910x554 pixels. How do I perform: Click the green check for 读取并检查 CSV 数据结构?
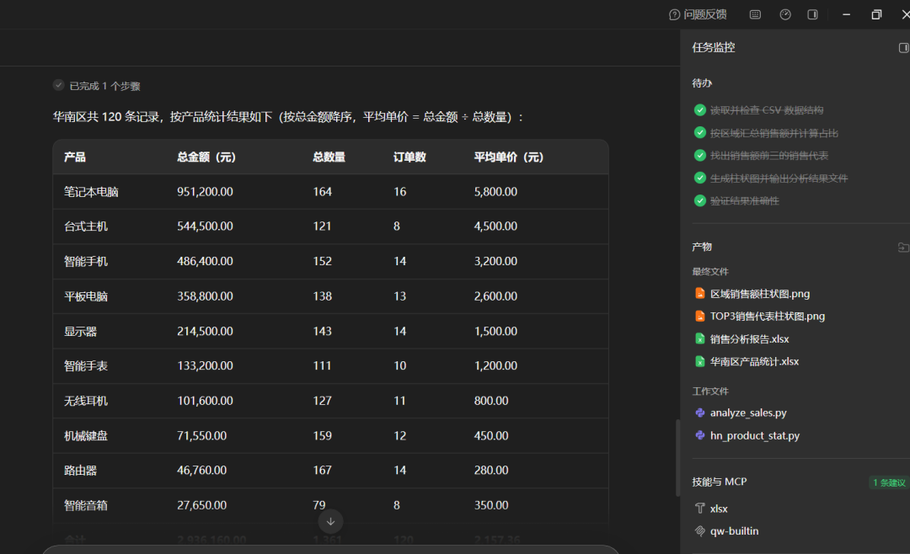pos(700,109)
